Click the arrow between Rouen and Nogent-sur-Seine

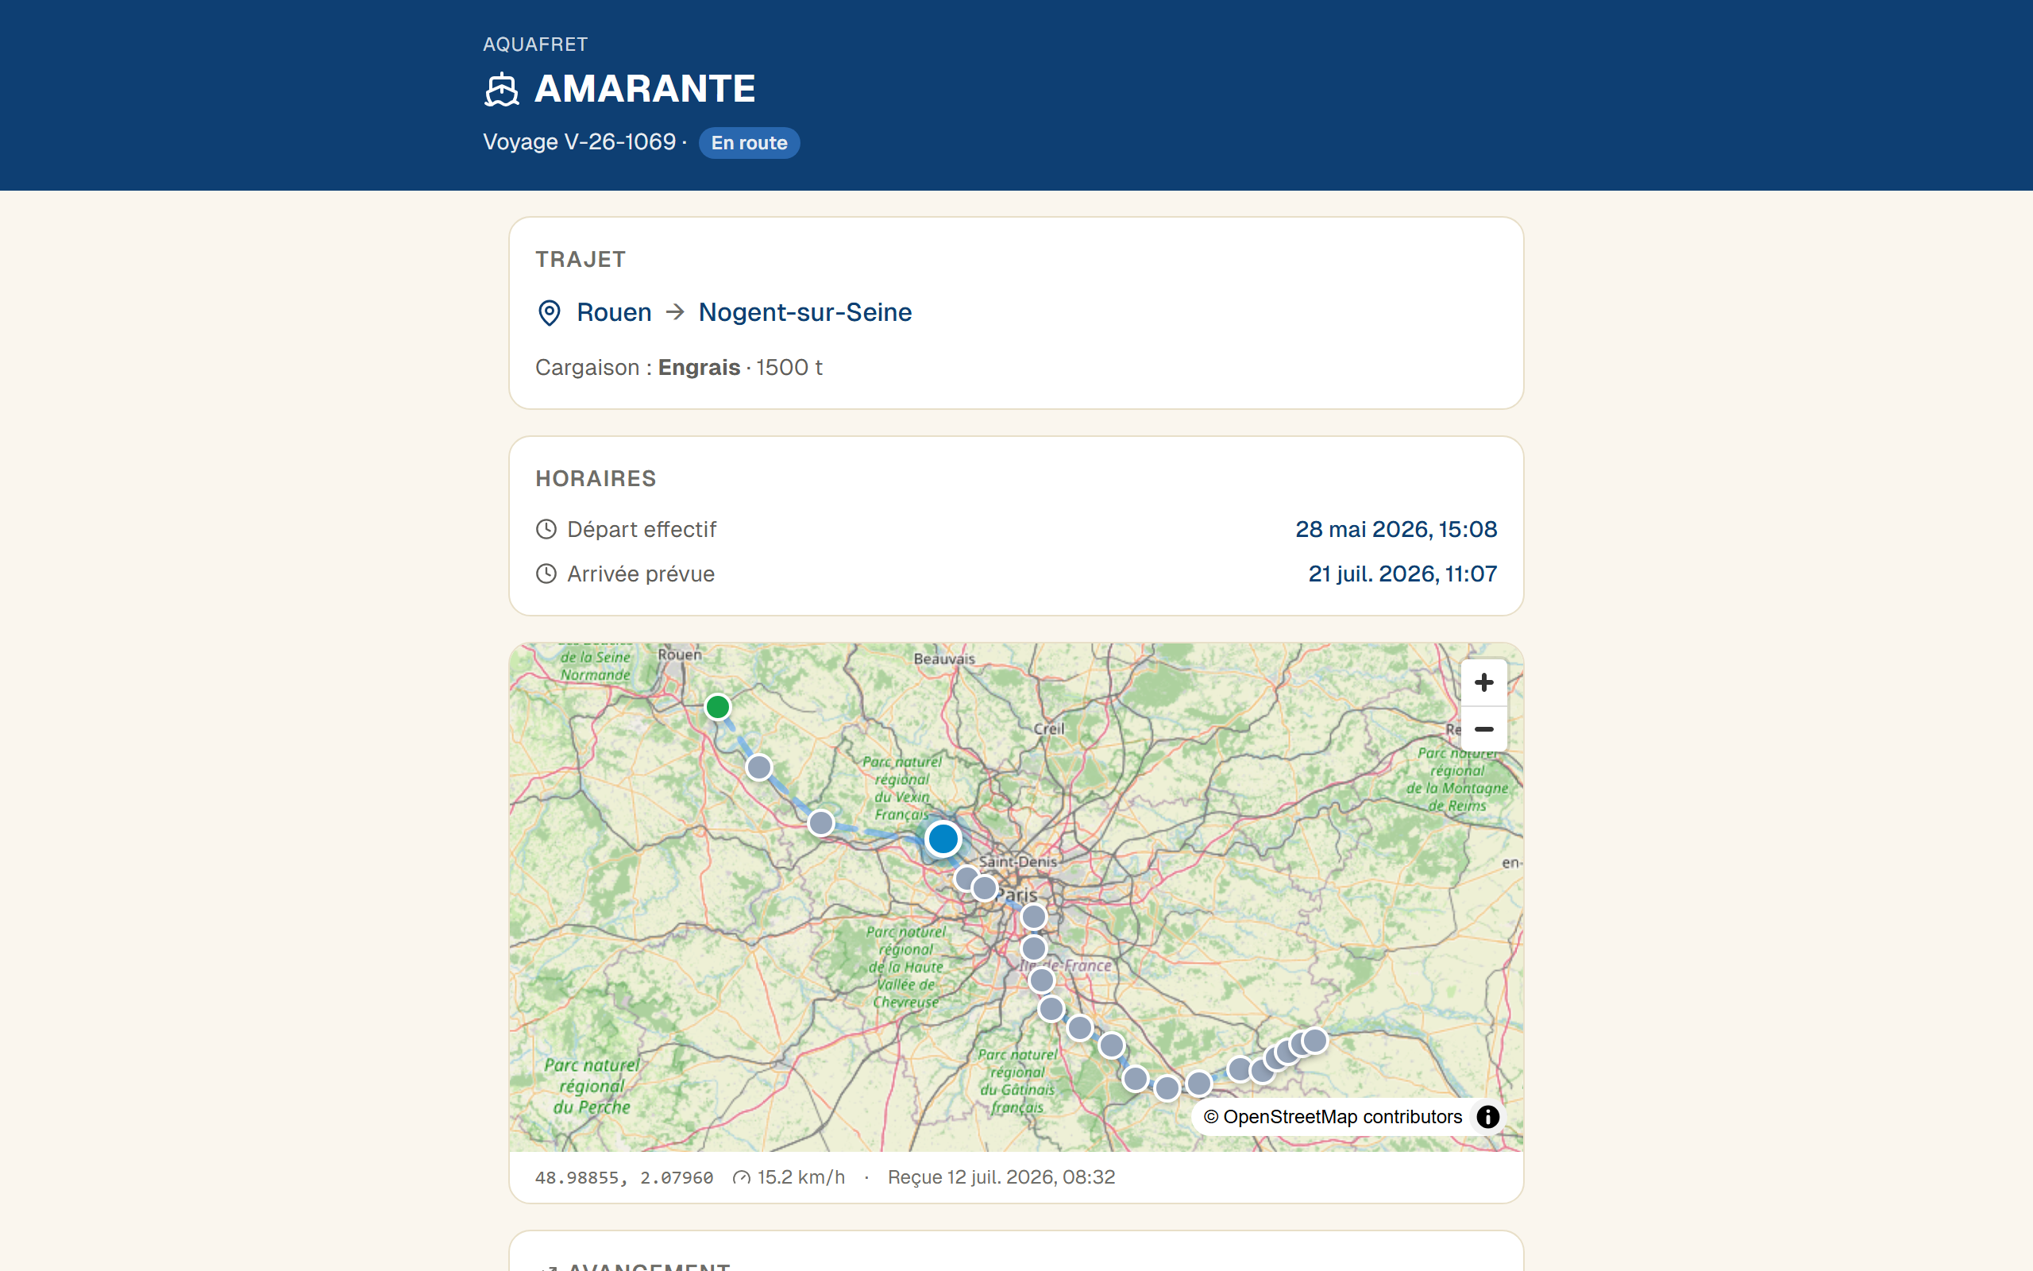point(674,312)
